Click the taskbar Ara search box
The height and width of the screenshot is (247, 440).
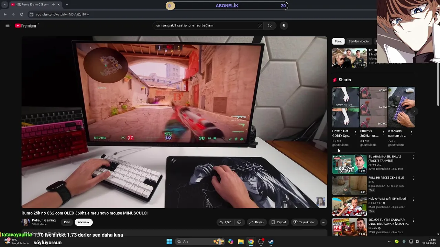click(x=200, y=242)
